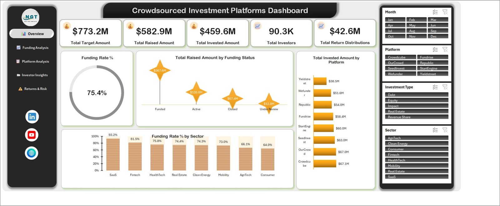The image size is (500, 206).
Task: Filter Sector by Fintech
Action: click(417, 155)
